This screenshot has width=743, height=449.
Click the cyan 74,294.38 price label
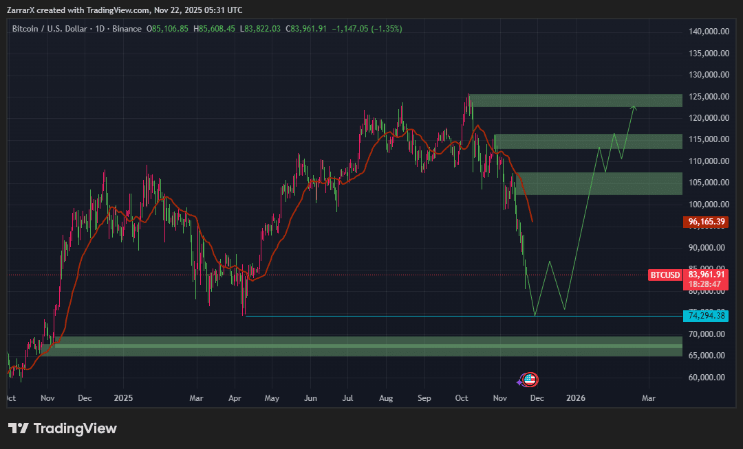click(x=706, y=316)
